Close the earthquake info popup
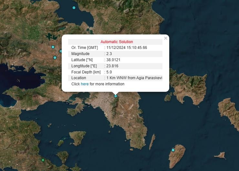The width and height of the screenshot is (239, 171). click(166, 38)
